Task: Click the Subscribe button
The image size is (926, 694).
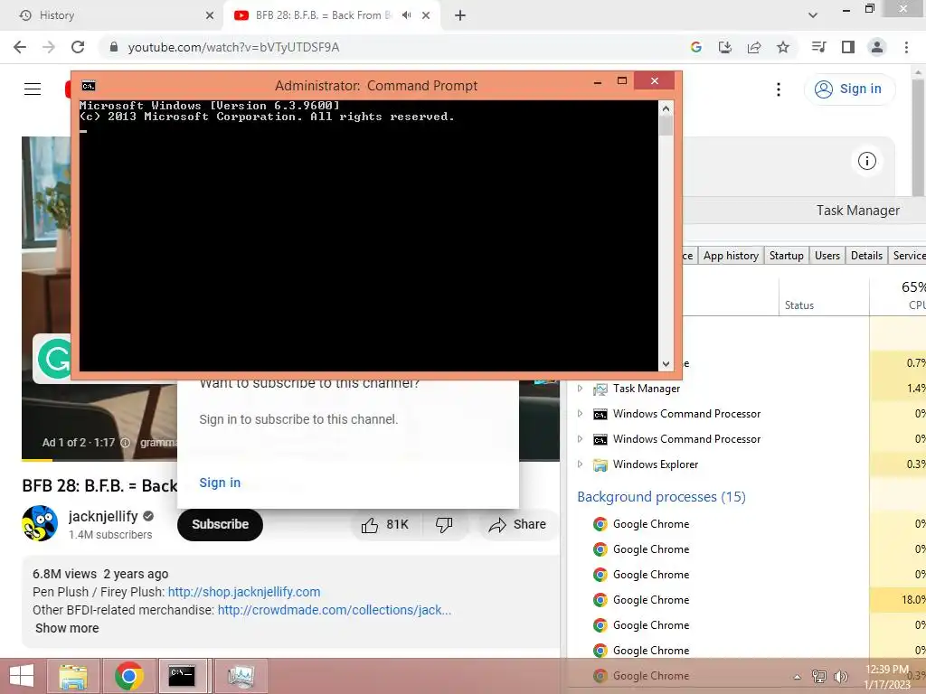Action: point(220,525)
